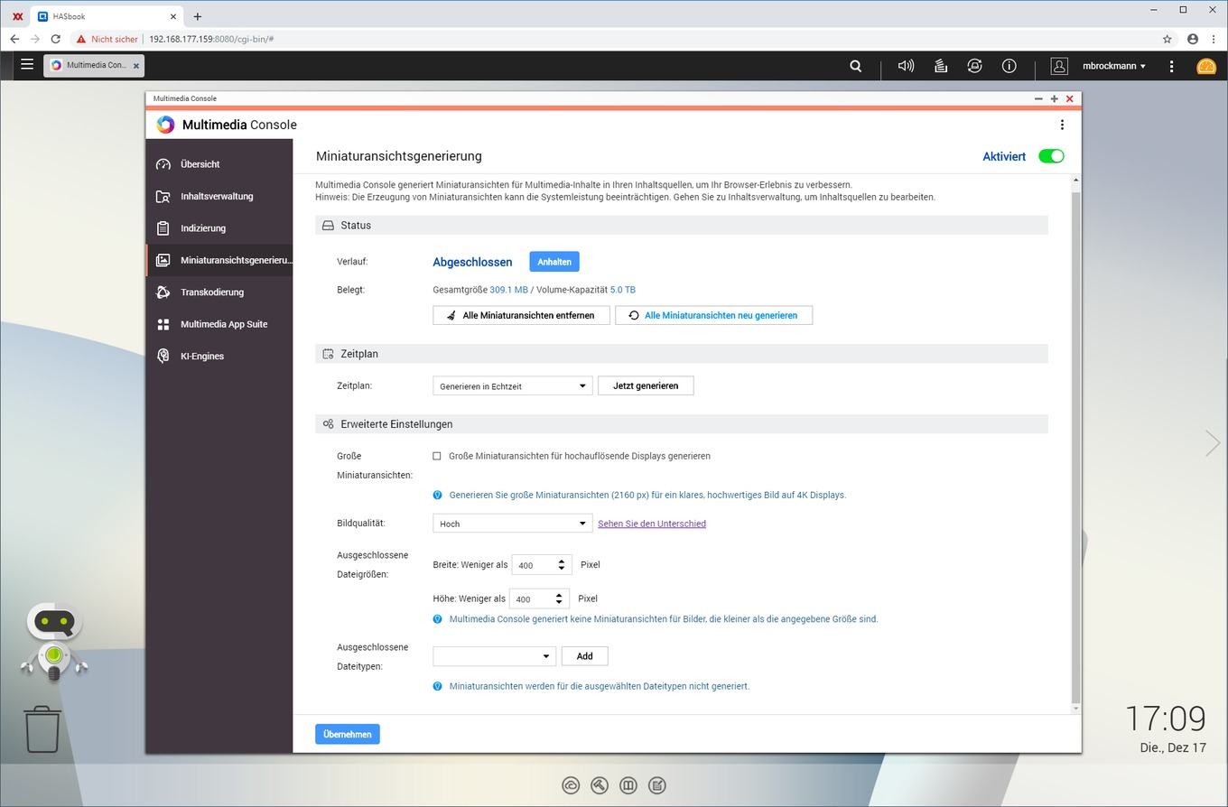The image size is (1228, 807).
Task: Open the three-dot More menu in QTS bar
Action: coord(1171,66)
